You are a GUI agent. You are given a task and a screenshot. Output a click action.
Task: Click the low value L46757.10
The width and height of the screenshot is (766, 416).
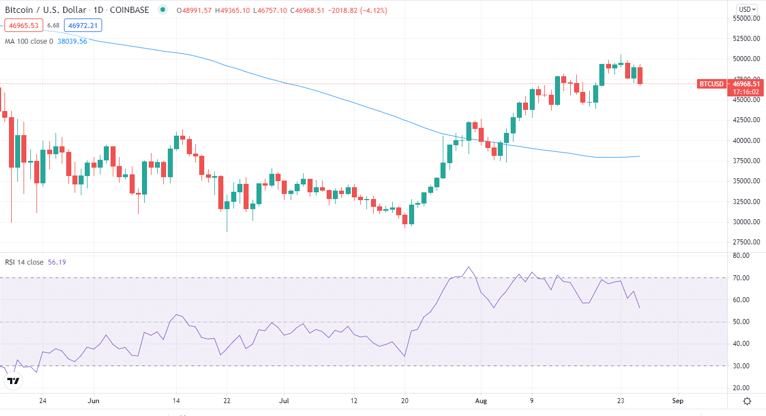(x=271, y=11)
